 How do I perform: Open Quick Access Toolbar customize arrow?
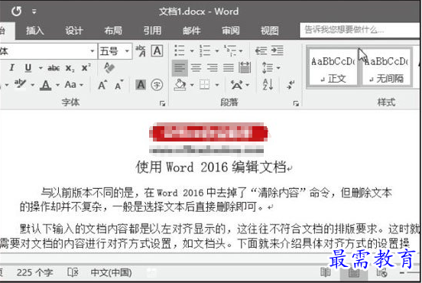click(34, 11)
